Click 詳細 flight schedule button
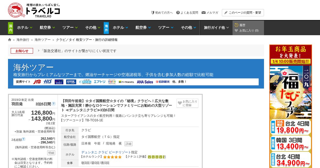This screenshot has height=168, width=320. pyautogui.click(x=128, y=144)
